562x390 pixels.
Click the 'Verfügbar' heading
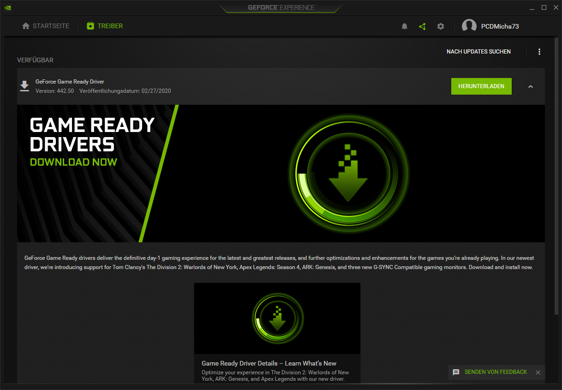(x=36, y=60)
